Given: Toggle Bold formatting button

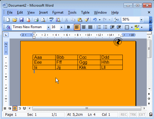Looking at the screenshot, I should pyautogui.click(x=68, y=27).
